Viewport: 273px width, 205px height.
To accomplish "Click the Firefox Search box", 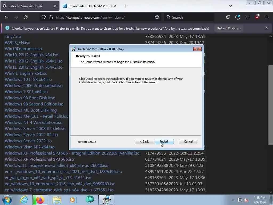I will point(189,17).
